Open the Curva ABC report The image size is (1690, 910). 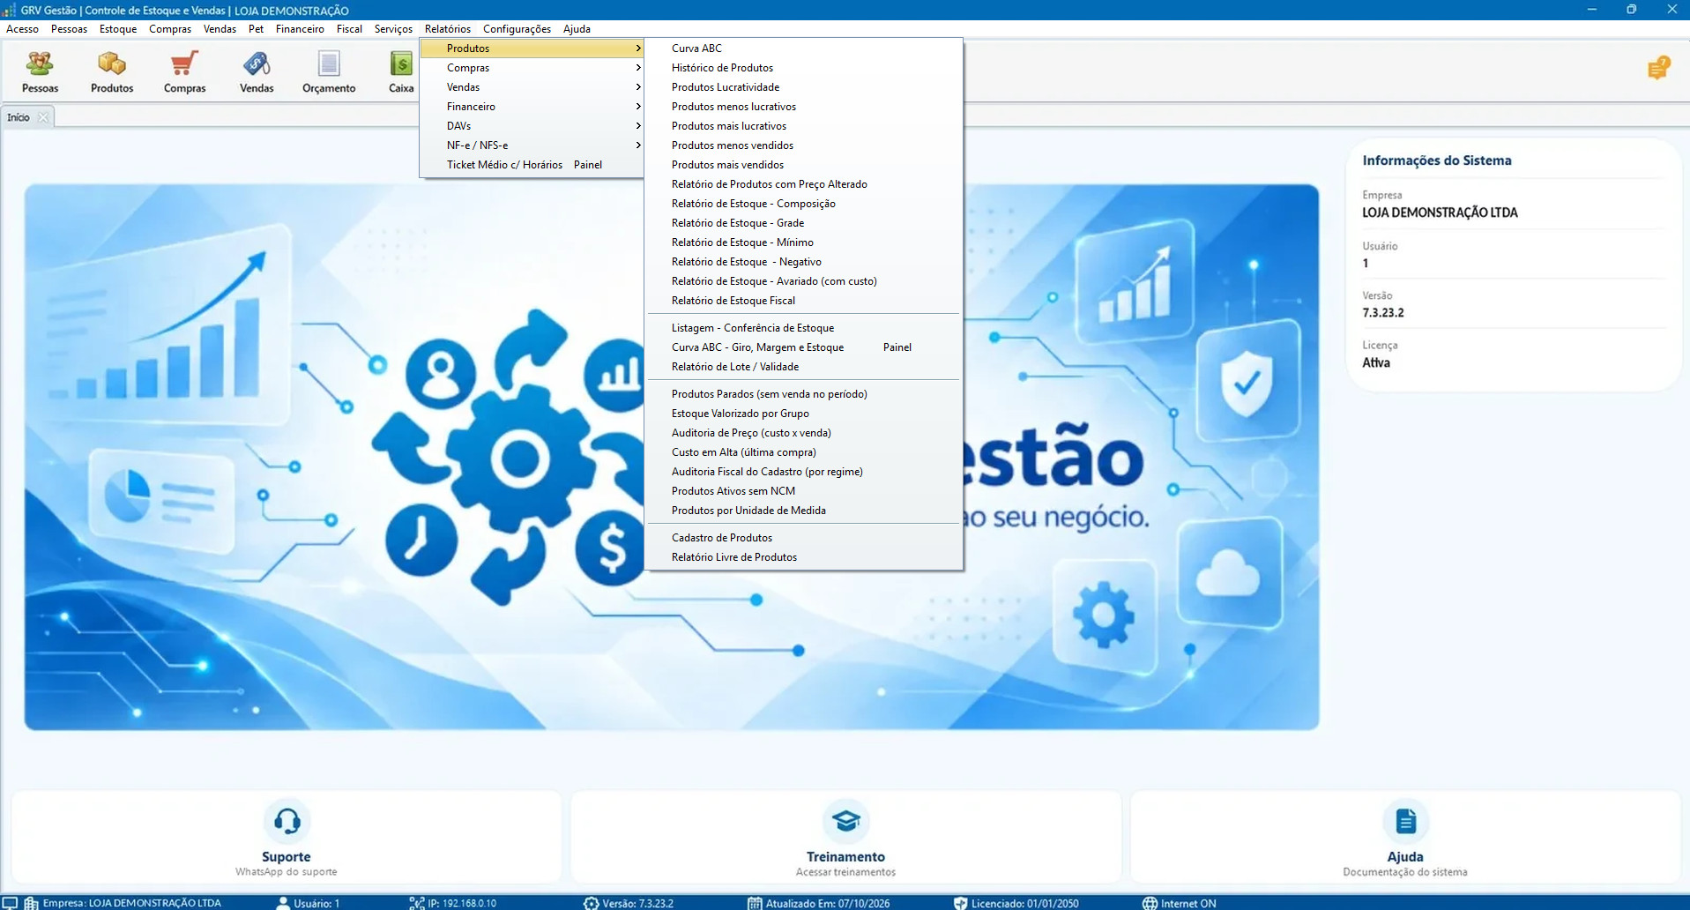pyautogui.click(x=803, y=48)
